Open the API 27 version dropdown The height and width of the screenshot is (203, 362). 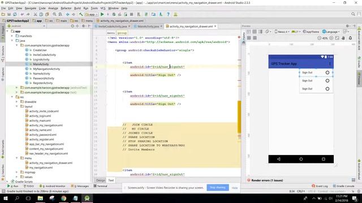pos(296,32)
